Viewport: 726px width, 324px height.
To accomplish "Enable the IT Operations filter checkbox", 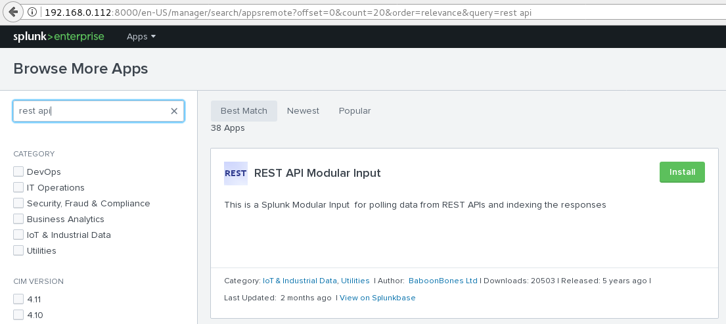I will click(x=18, y=187).
